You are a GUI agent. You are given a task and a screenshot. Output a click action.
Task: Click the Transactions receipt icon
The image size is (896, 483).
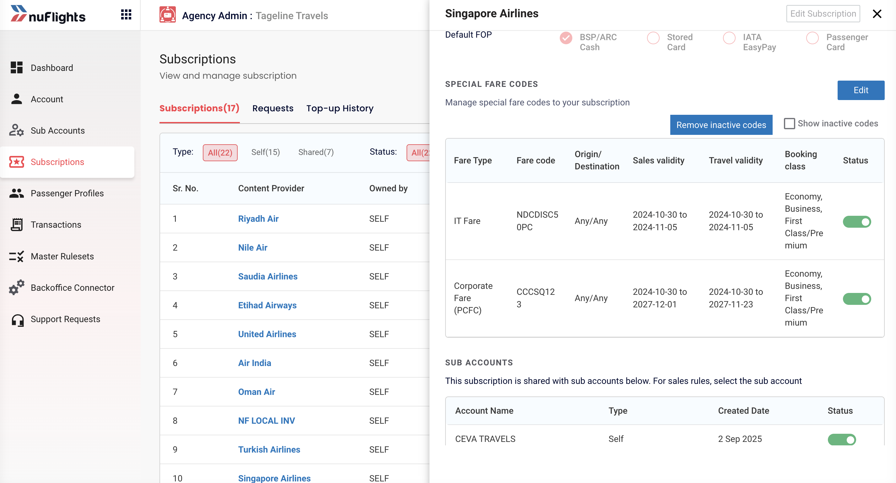[x=16, y=225]
